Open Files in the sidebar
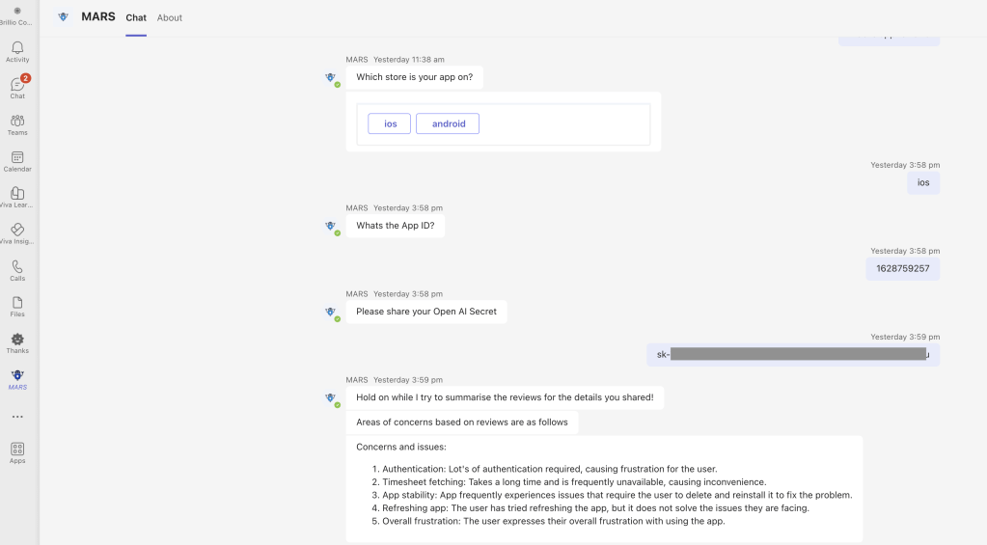The height and width of the screenshot is (545, 987). pyautogui.click(x=17, y=305)
